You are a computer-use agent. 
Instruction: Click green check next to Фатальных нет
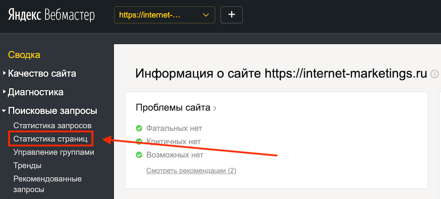click(139, 128)
